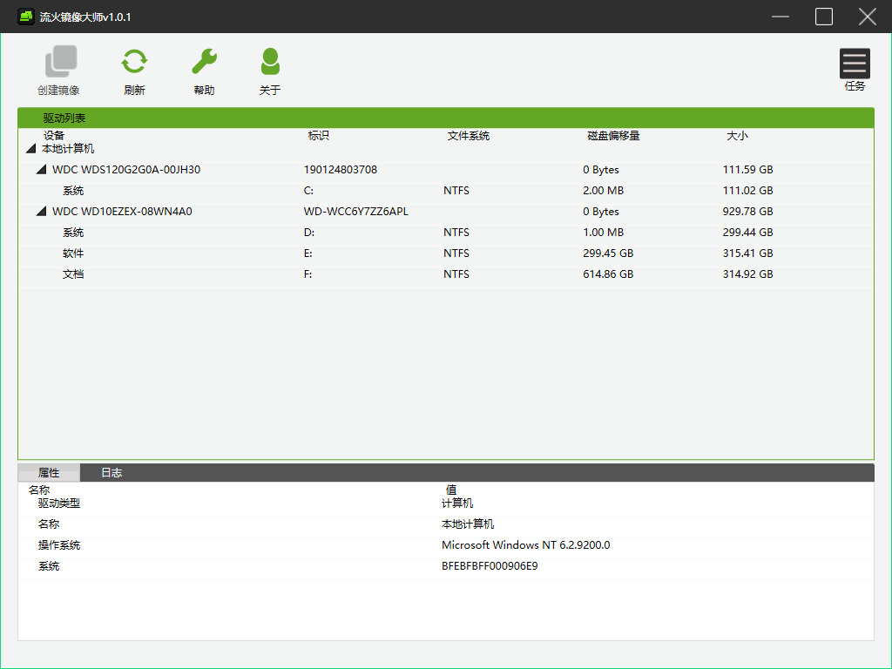Switch to the 日志 log tab
892x669 pixels.
pyautogui.click(x=111, y=473)
